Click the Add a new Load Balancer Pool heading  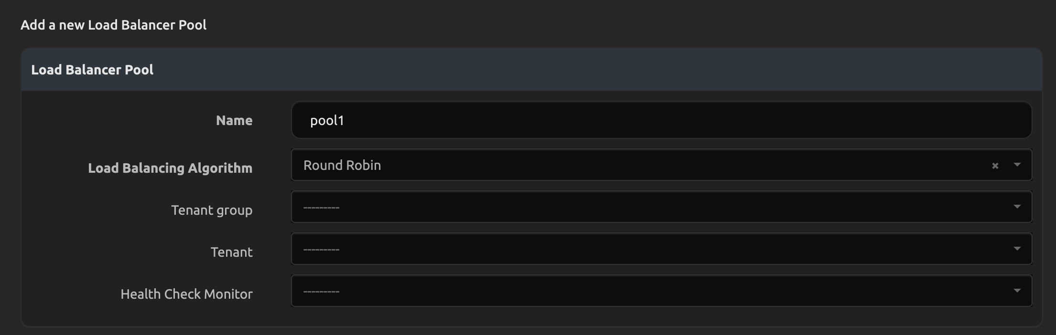[113, 25]
